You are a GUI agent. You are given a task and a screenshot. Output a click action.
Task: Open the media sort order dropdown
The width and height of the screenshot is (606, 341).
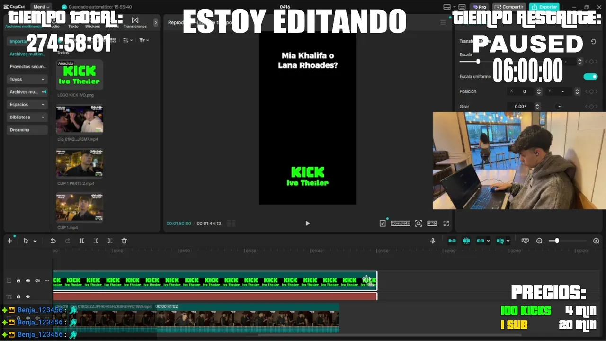[128, 41]
